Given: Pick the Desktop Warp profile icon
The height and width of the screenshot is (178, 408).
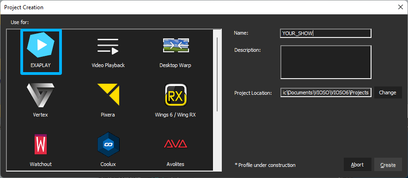Looking at the screenshot, I should 176,45.
